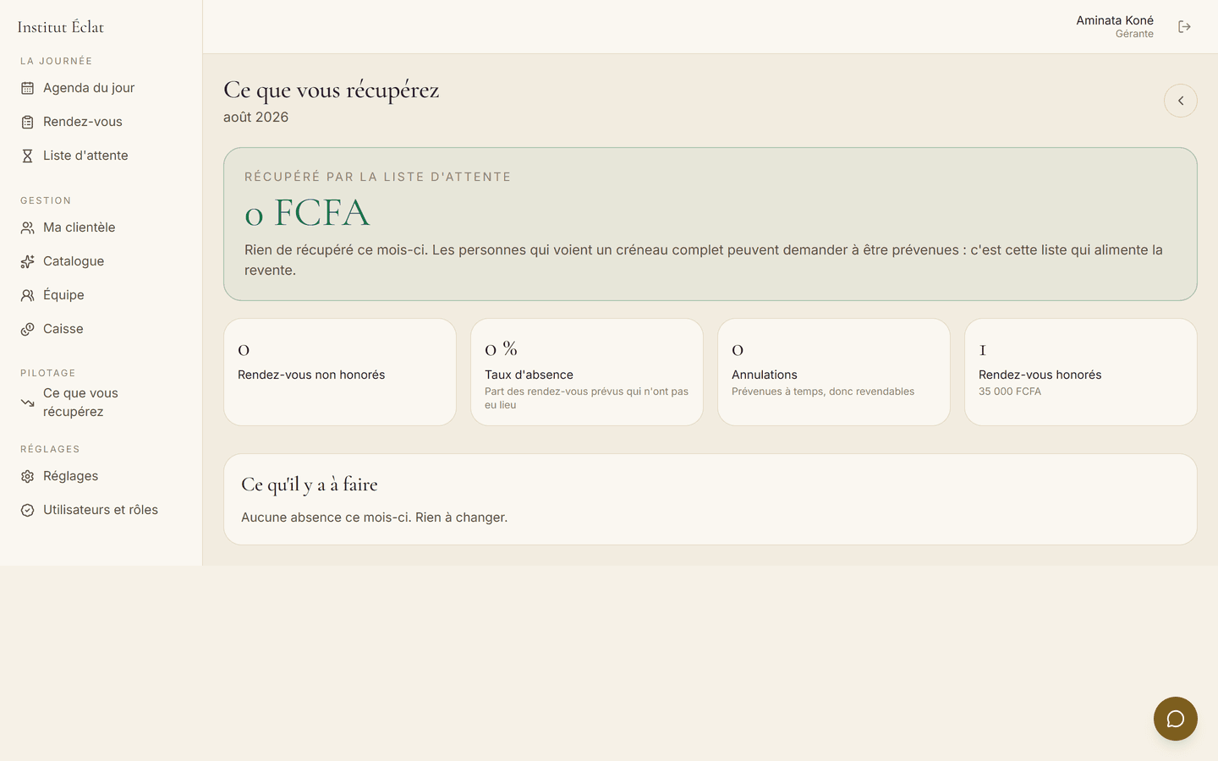
Task: Click the Liste d'attente hourglass icon
Action: coord(27,156)
